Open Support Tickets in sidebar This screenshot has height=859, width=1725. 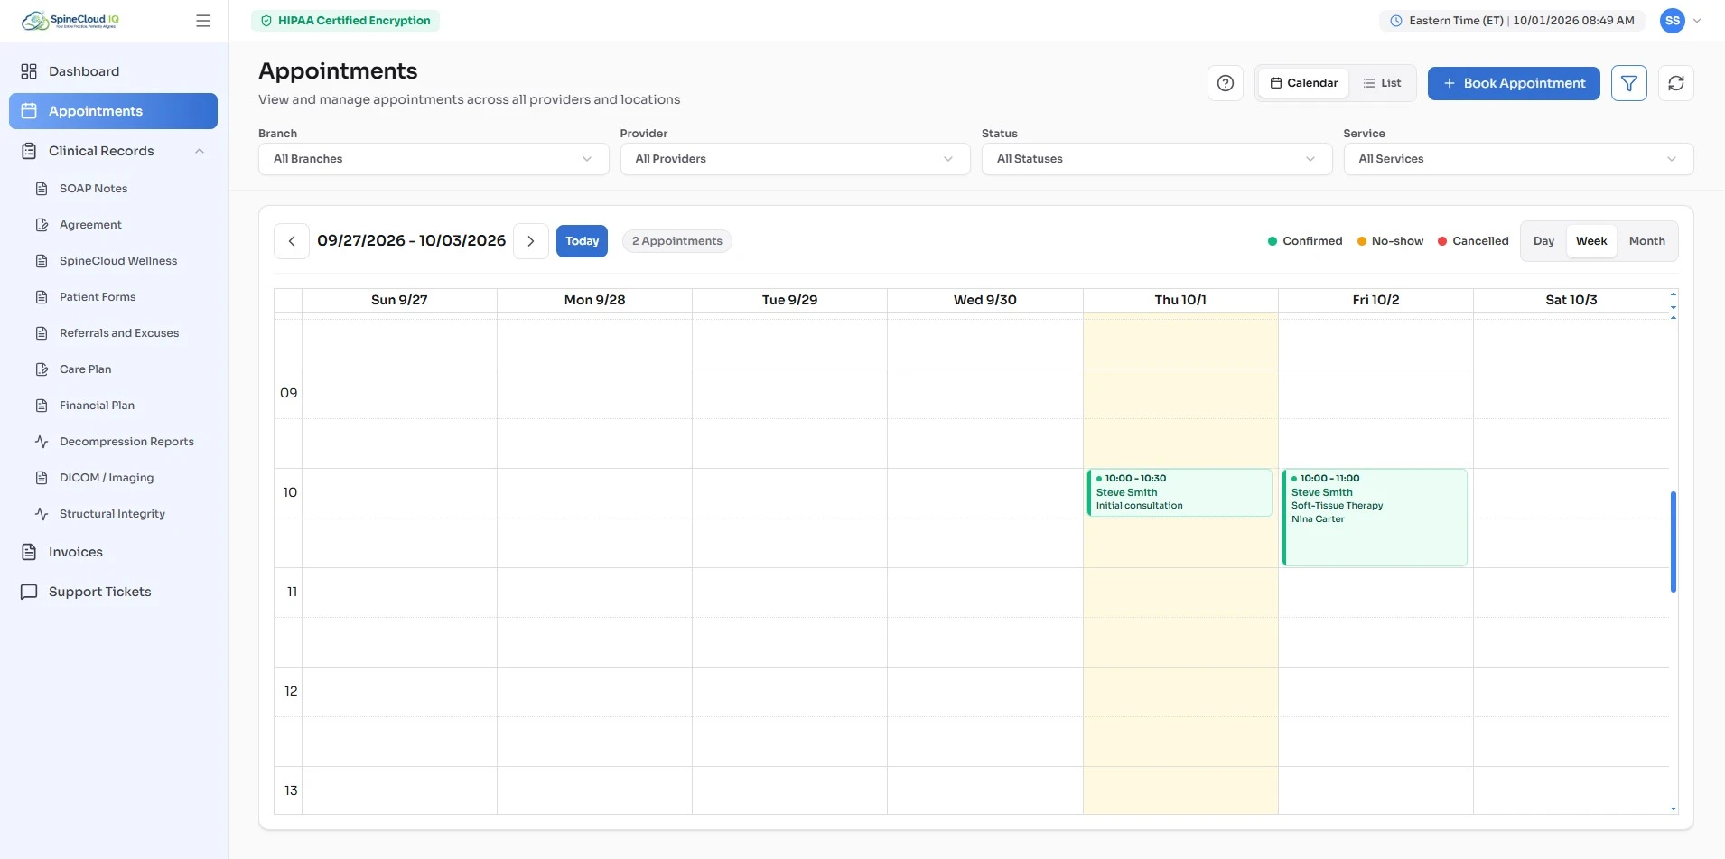pyautogui.click(x=114, y=592)
